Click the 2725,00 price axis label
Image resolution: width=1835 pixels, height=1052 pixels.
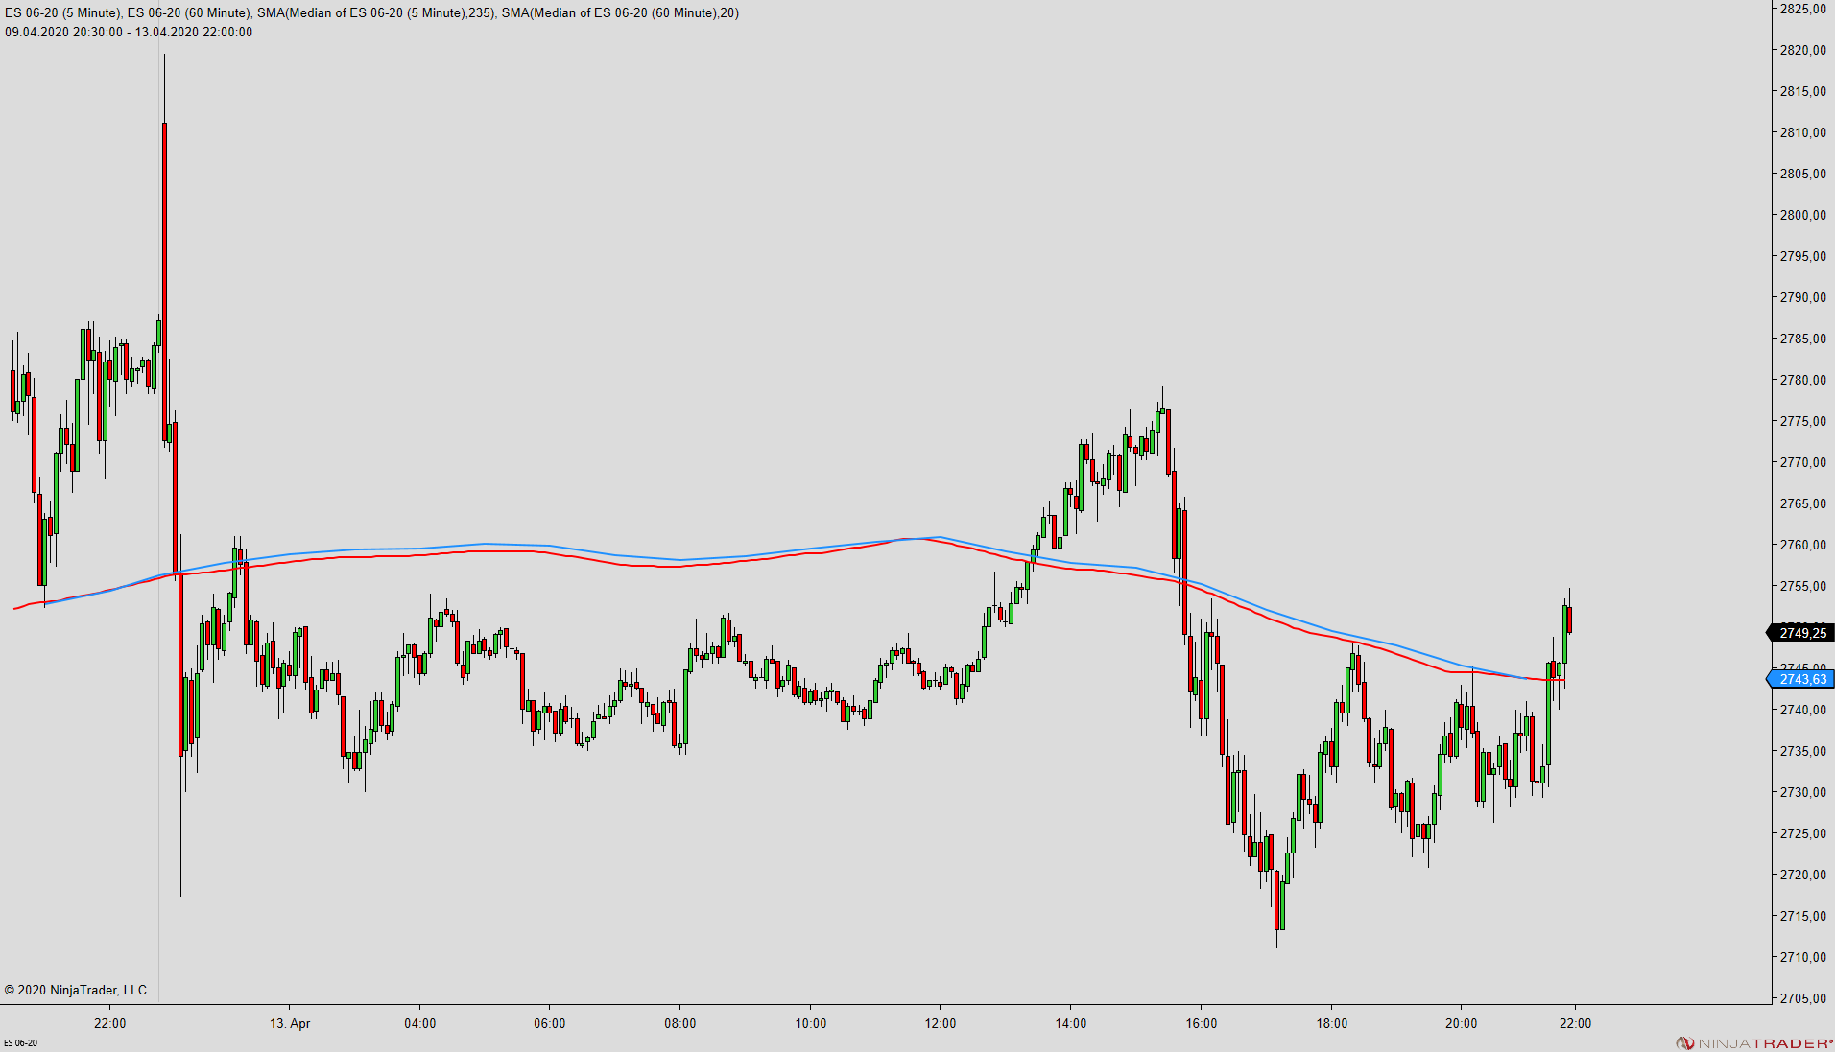(1802, 833)
